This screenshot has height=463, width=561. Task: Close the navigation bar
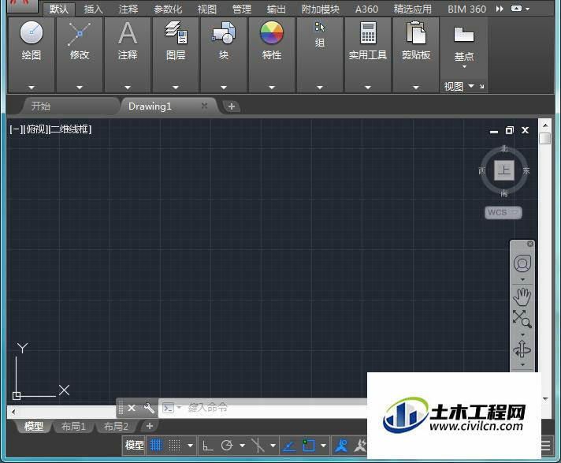530,244
